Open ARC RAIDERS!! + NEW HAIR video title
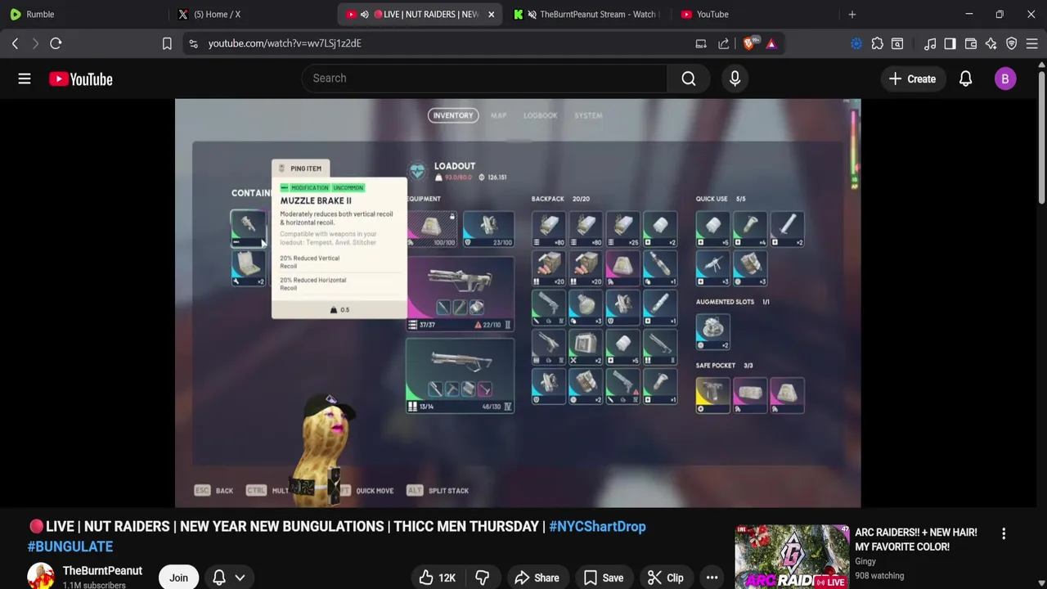The image size is (1047, 589). [x=915, y=539]
